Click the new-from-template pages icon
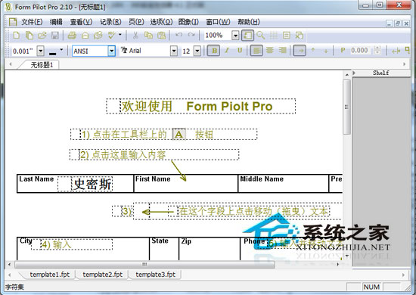 [29, 36]
